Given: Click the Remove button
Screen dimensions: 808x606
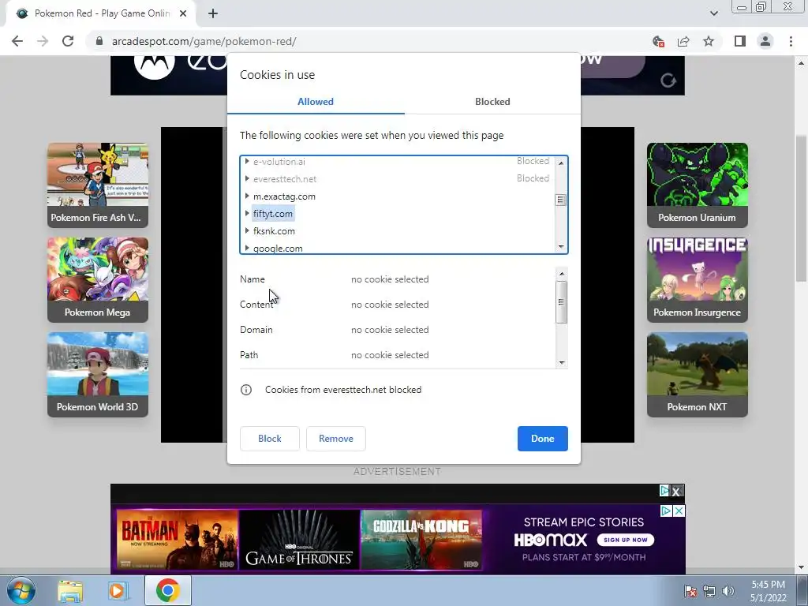Looking at the screenshot, I should 336,439.
